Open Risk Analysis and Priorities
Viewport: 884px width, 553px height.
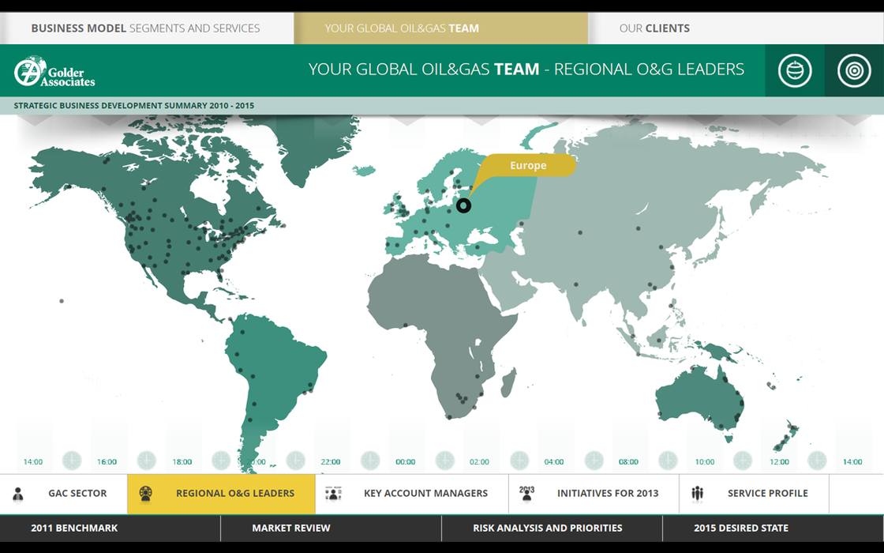(x=548, y=528)
